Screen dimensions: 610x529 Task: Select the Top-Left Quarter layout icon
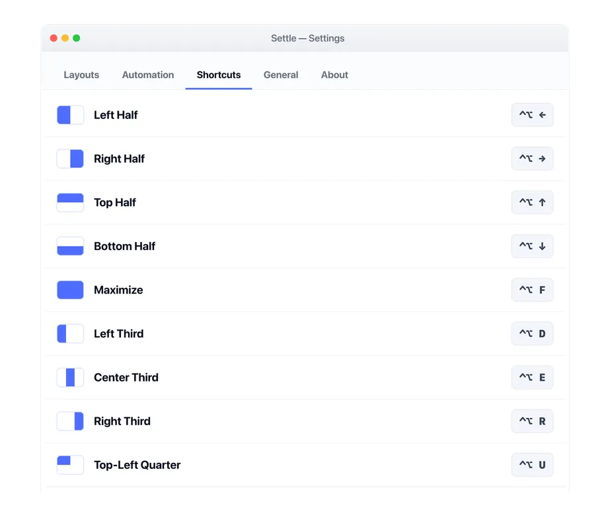click(x=71, y=465)
